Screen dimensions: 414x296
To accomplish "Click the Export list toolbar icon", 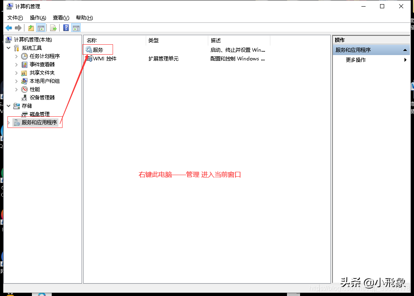I will click(53, 28).
